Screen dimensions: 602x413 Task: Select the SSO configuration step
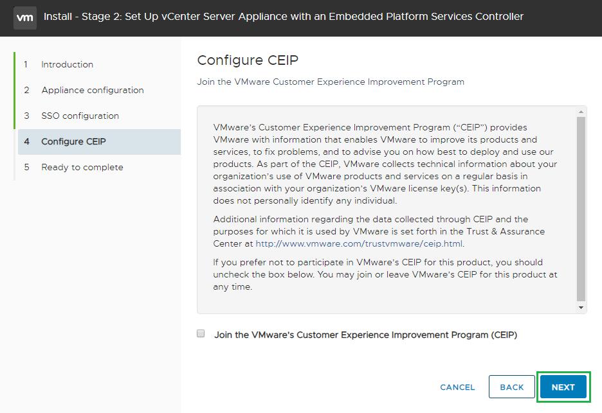pyautogui.click(x=80, y=116)
